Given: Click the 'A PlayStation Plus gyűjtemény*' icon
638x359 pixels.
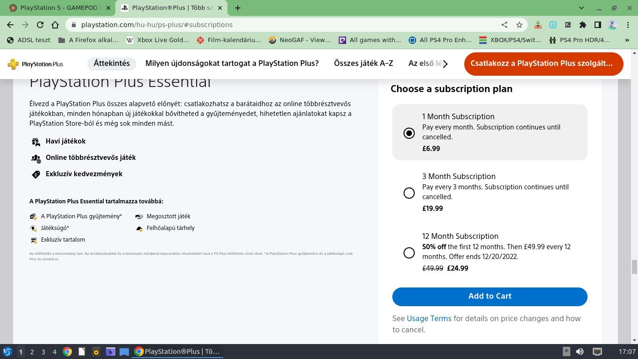Looking at the screenshot, I should click(33, 216).
